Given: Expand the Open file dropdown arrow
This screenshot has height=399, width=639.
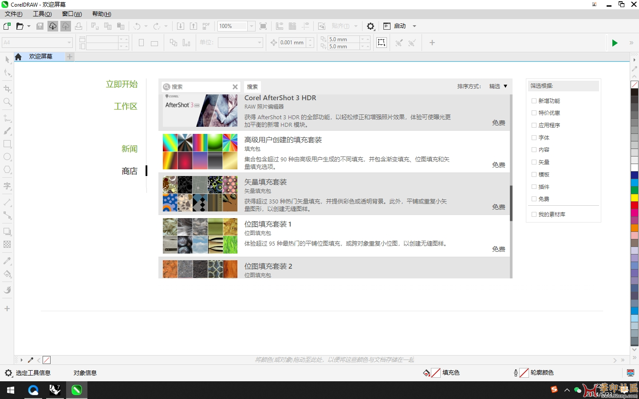Looking at the screenshot, I should pyautogui.click(x=29, y=26).
